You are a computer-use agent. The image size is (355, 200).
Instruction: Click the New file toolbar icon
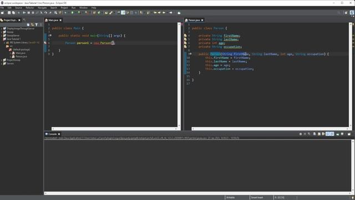point(2,13)
